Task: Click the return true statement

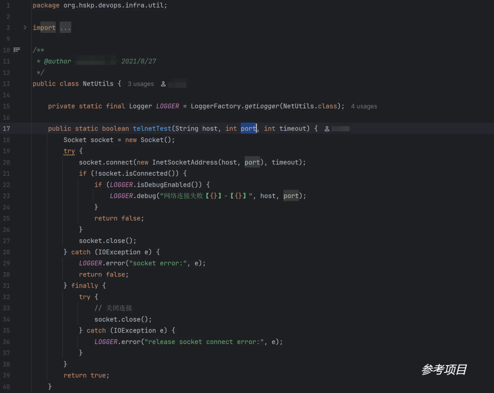Action: [x=86, y=375]
